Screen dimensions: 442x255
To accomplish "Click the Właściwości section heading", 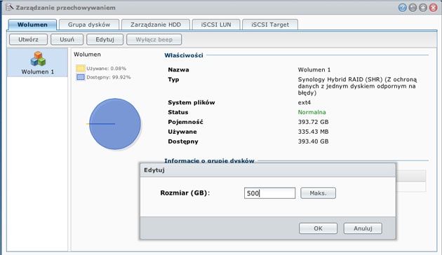I will tap(184, 55).
